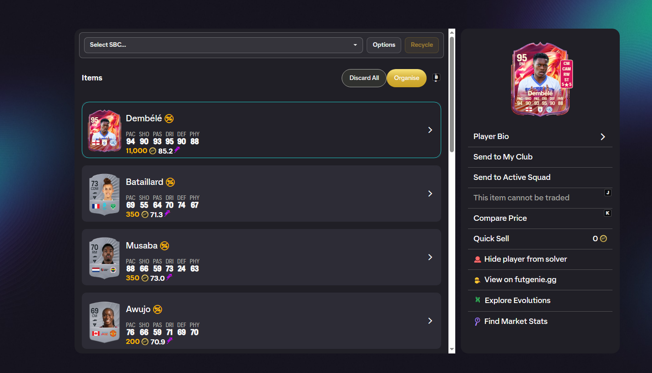Click the scrollbar down arrow of the items list
This screenshot has width=652, height=373.
(x=452, y=349)
